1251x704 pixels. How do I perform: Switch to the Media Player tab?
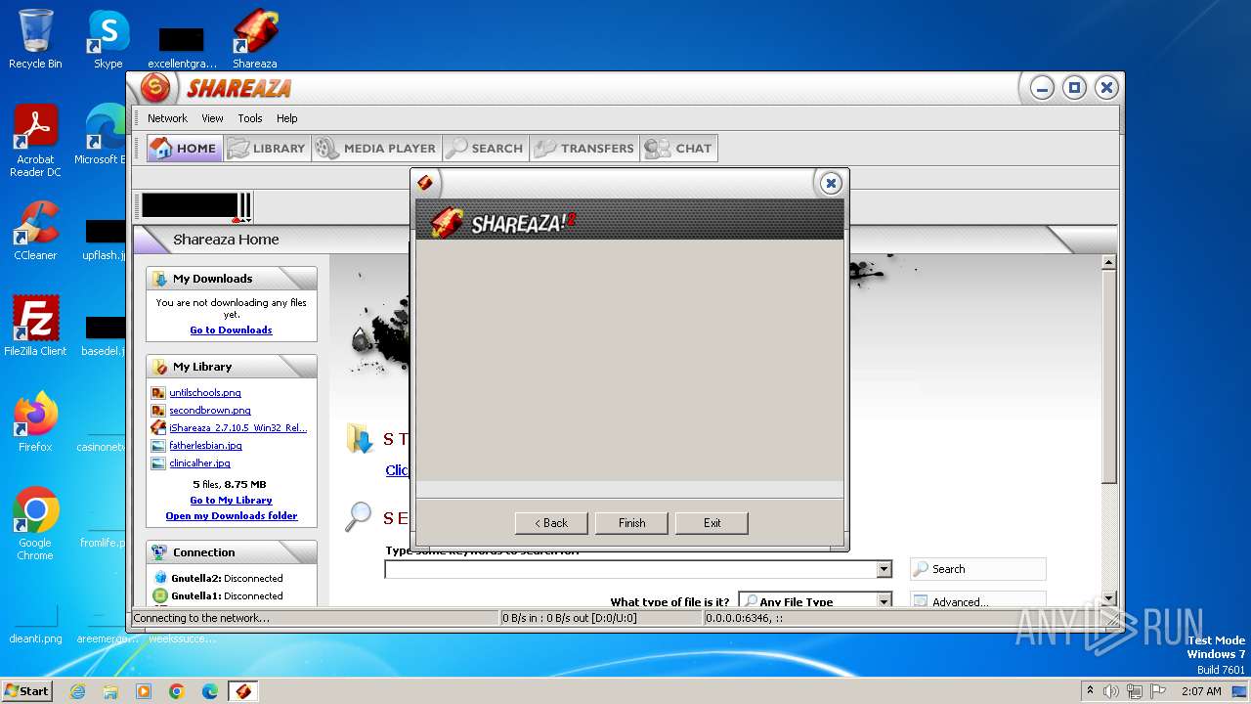pos(375,149)
